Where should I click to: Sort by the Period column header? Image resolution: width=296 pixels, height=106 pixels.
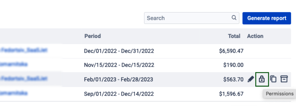tap(92, 36)
